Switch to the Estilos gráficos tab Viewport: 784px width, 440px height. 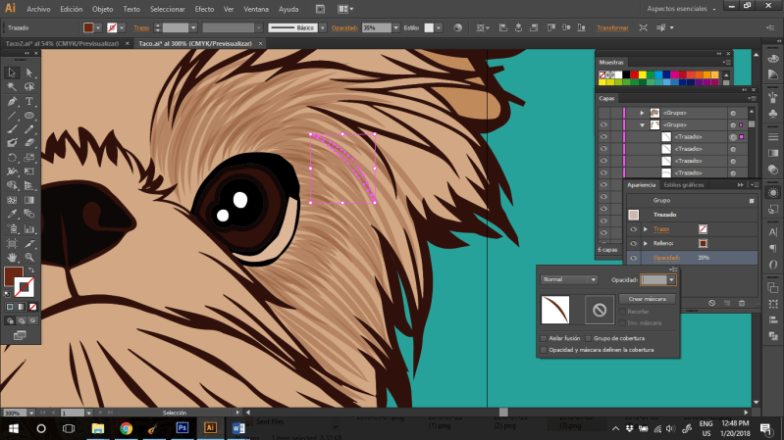click(684, 184)
